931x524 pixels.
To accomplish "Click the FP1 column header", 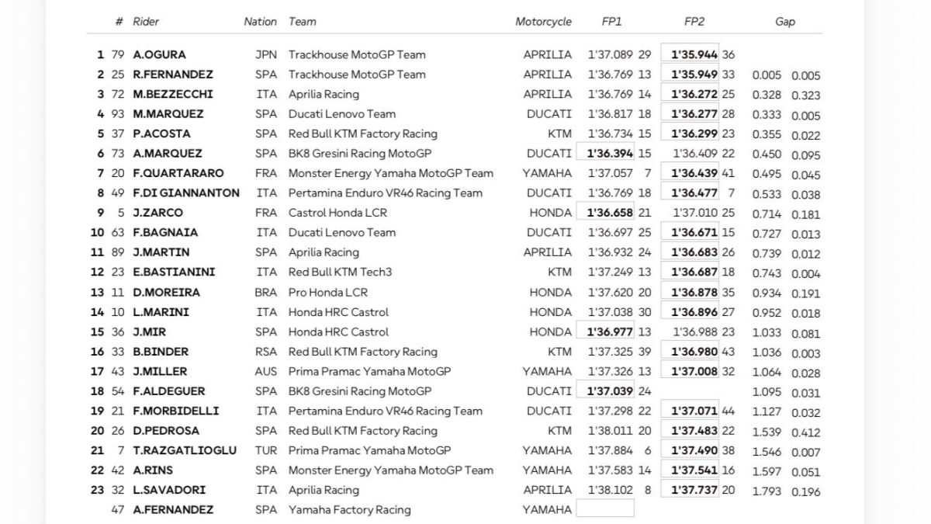I will click(x=611, y=22).
